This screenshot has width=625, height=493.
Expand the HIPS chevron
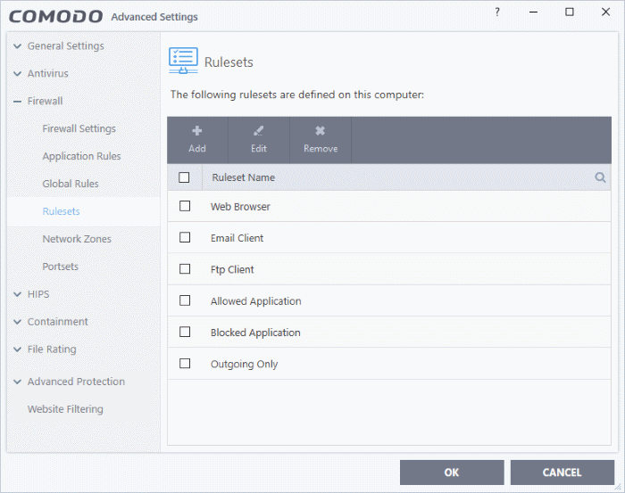(18, 294)
